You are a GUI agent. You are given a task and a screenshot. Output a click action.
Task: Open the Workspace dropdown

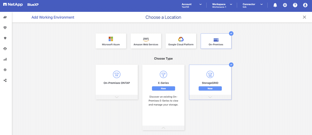coord(222,5)
